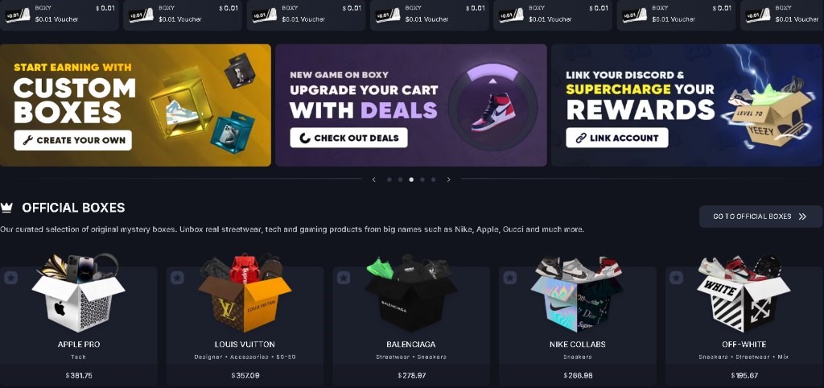The height and width of the screenshot is (388, 824).
Task: Select the first carousel pagination dot
Action: [389, 180]
